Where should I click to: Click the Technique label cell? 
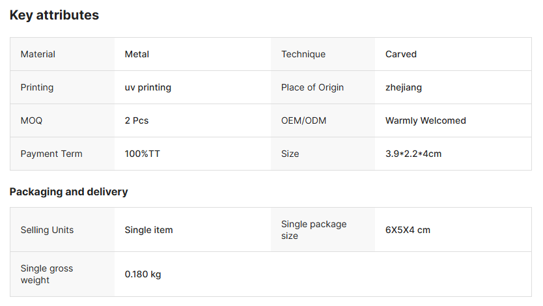[x=303, y=54]
